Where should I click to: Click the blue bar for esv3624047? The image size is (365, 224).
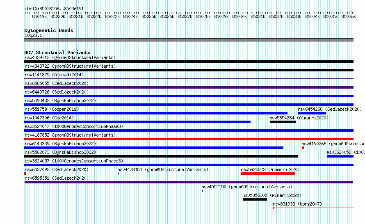189,130
